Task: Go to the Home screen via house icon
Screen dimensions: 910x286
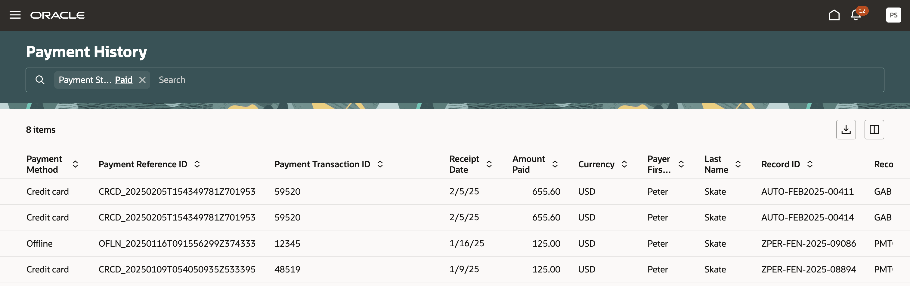Action: pyautogui.click(x=834, y=15)
